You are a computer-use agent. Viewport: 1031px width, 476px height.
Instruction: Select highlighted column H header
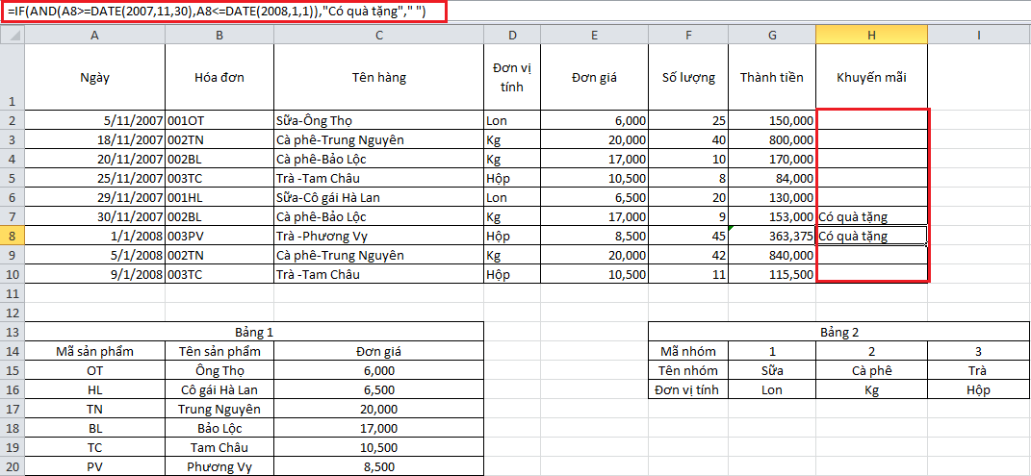pyautogui.click(x=872, y=36)
